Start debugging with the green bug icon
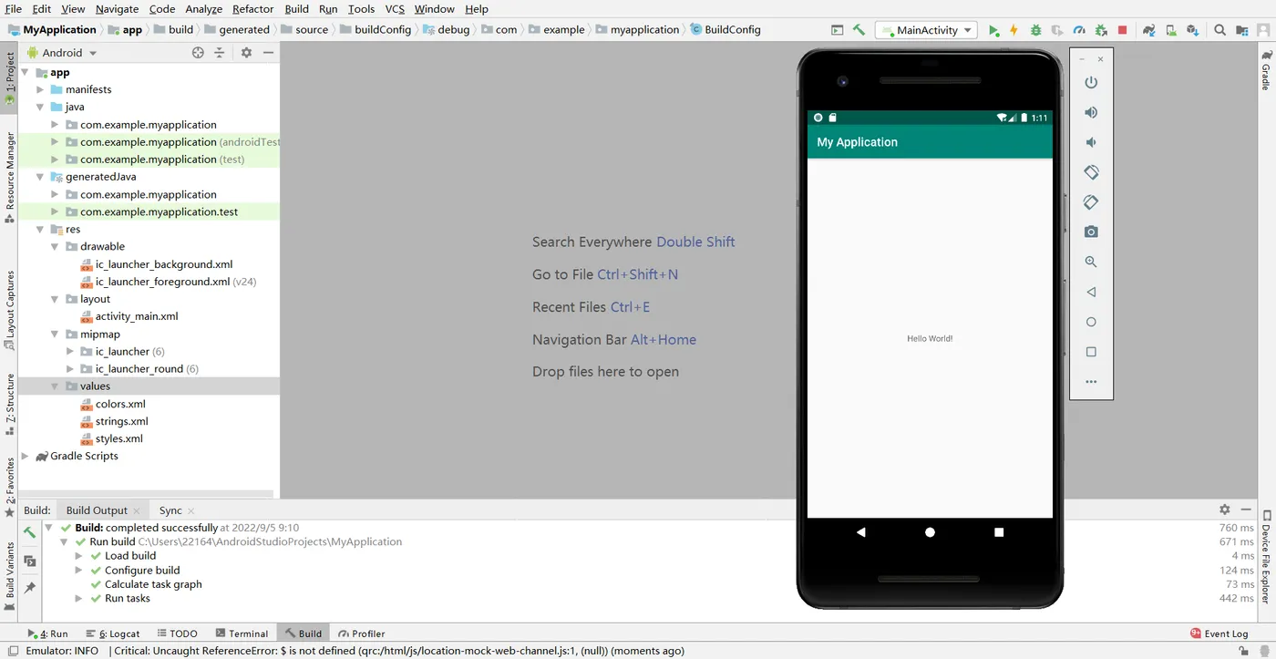 click(x=1035, y=30)
